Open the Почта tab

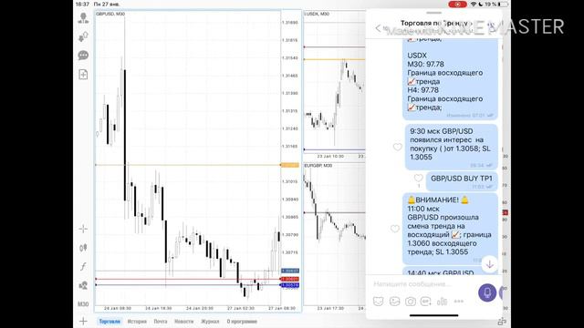(x=161, y=322)
